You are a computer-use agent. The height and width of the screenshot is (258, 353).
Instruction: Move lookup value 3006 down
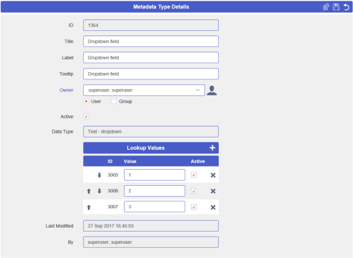[x=99, y=191]
